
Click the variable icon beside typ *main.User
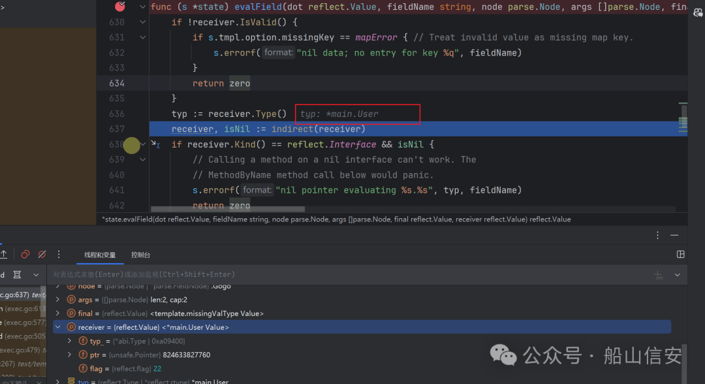[x=71, y=381]
